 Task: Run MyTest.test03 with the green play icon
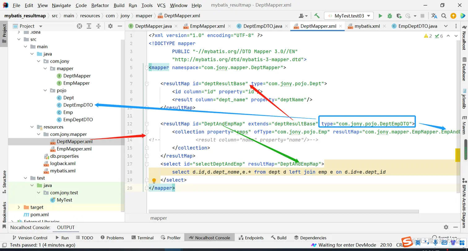coord(380,16)
